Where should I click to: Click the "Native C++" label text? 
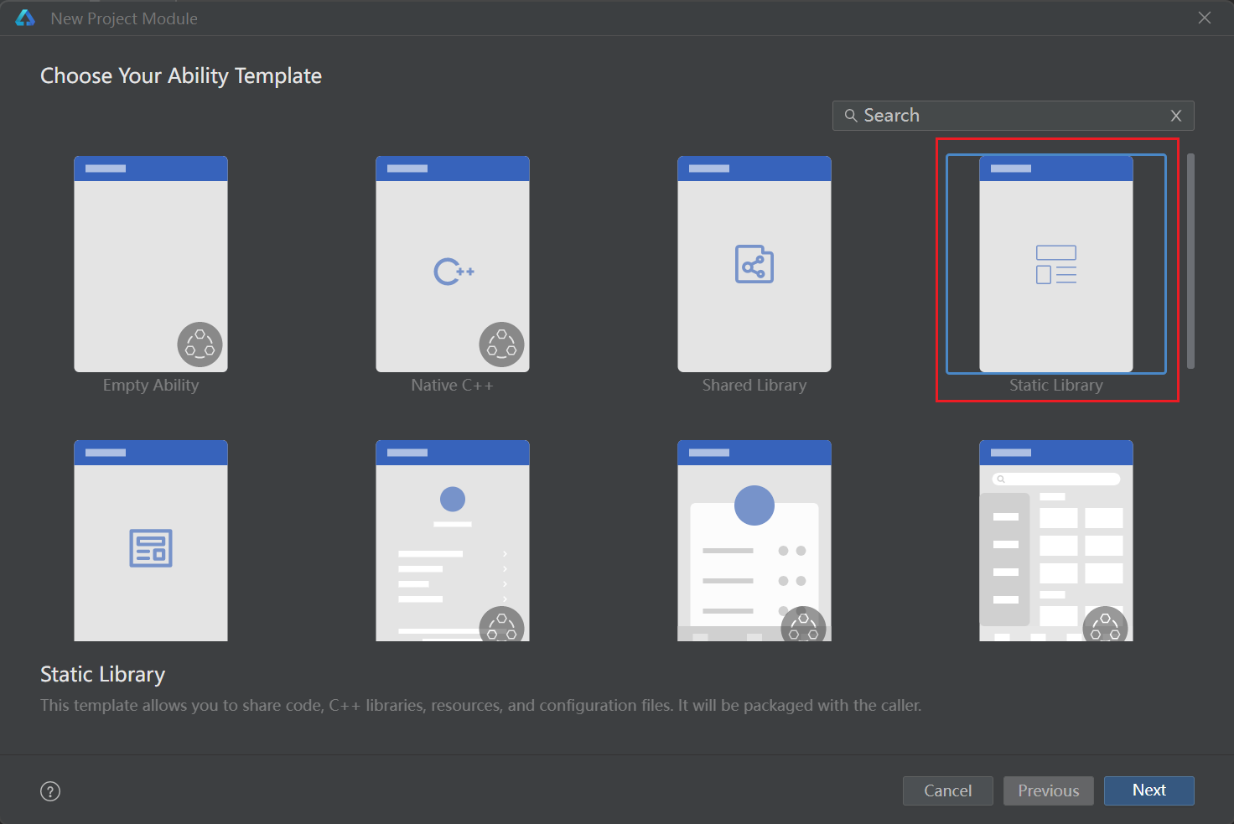click(453, 386)
